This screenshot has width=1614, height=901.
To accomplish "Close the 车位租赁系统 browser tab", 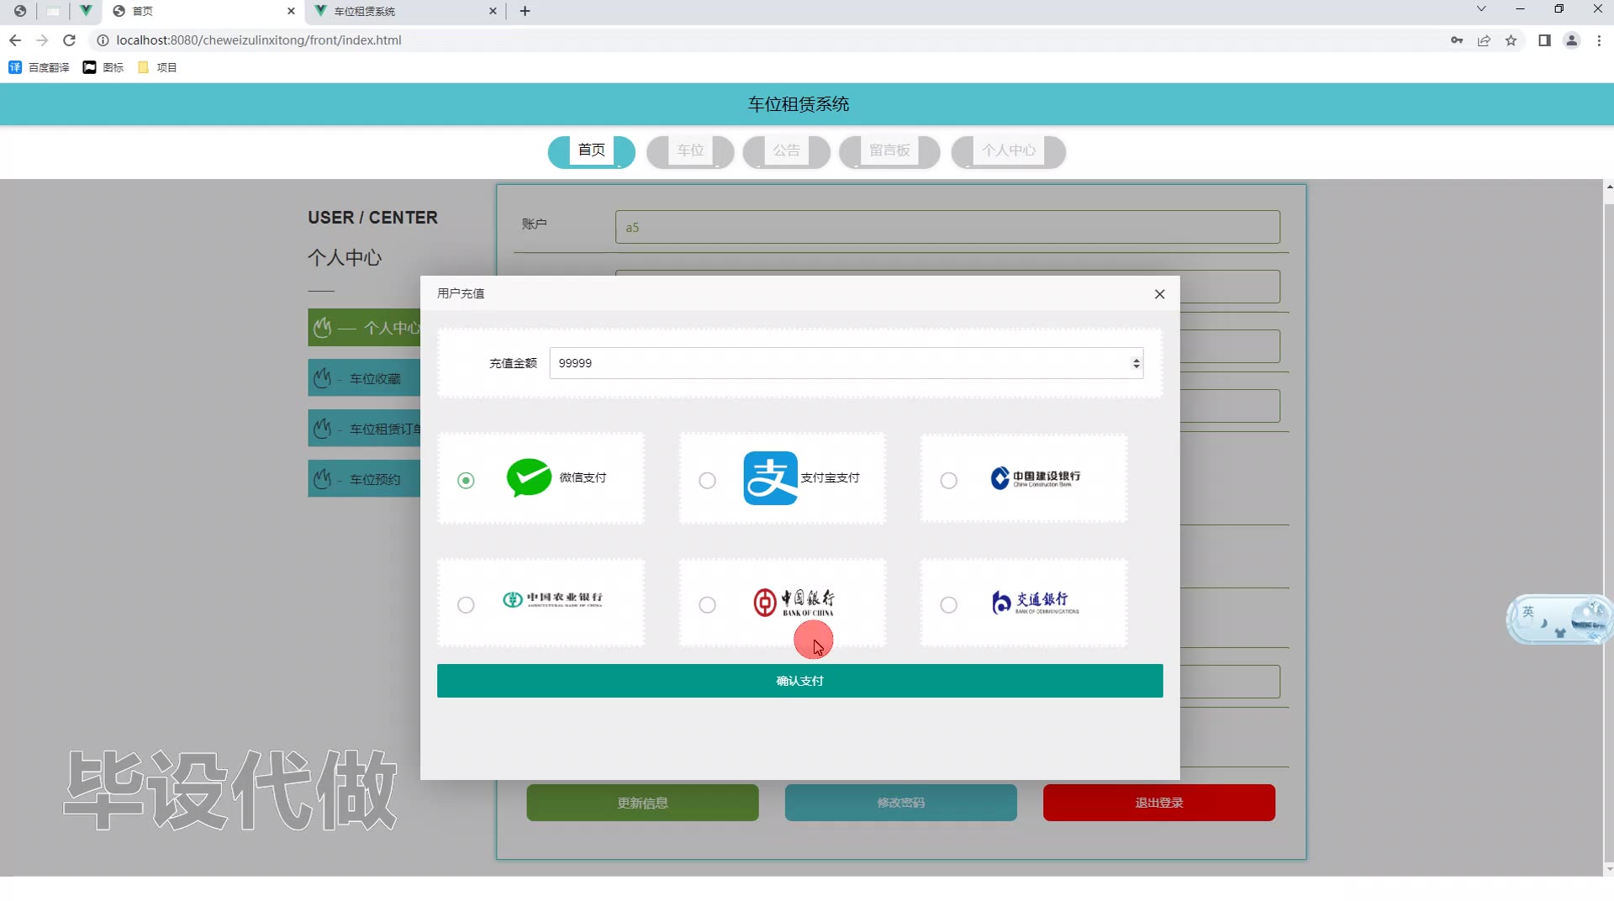I will tap(493, 11).
